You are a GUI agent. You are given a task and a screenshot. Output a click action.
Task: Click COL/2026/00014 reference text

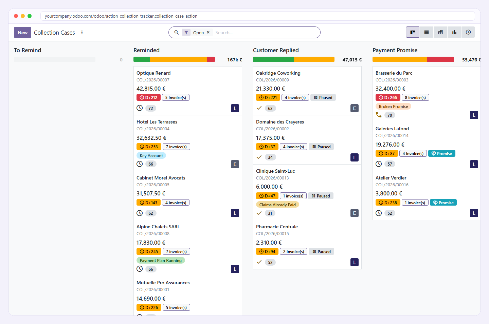(x=392, y=135)
